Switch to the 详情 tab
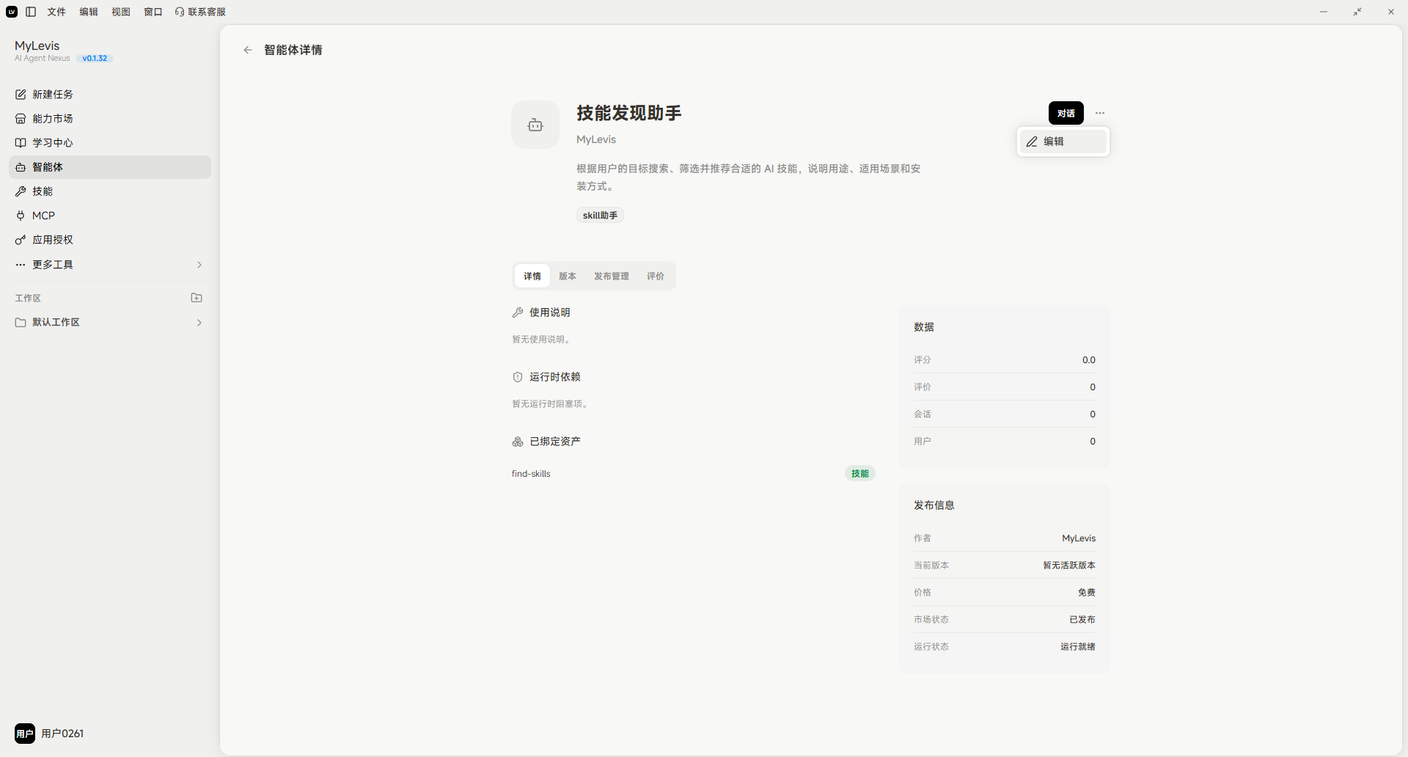Viewport: 1408px width, 757px height. [x=532, y=277]
